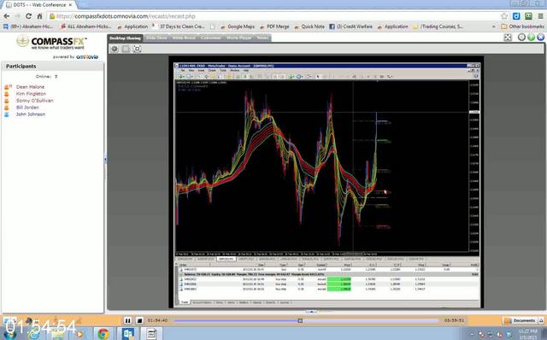
Task: Click the blue d extension icon
Action: click(516, 16)
